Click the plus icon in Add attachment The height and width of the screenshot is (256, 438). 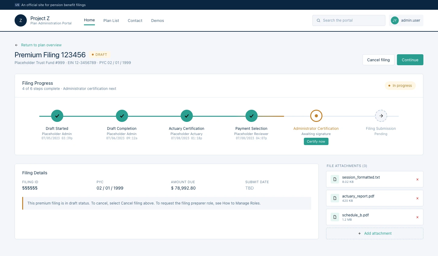coord(360,233)
